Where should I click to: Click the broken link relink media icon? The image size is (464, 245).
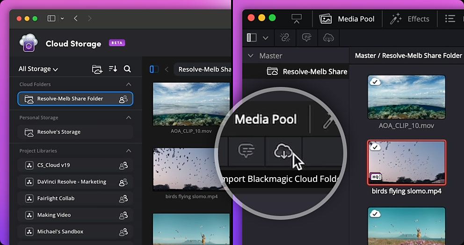tap(285, 37)
